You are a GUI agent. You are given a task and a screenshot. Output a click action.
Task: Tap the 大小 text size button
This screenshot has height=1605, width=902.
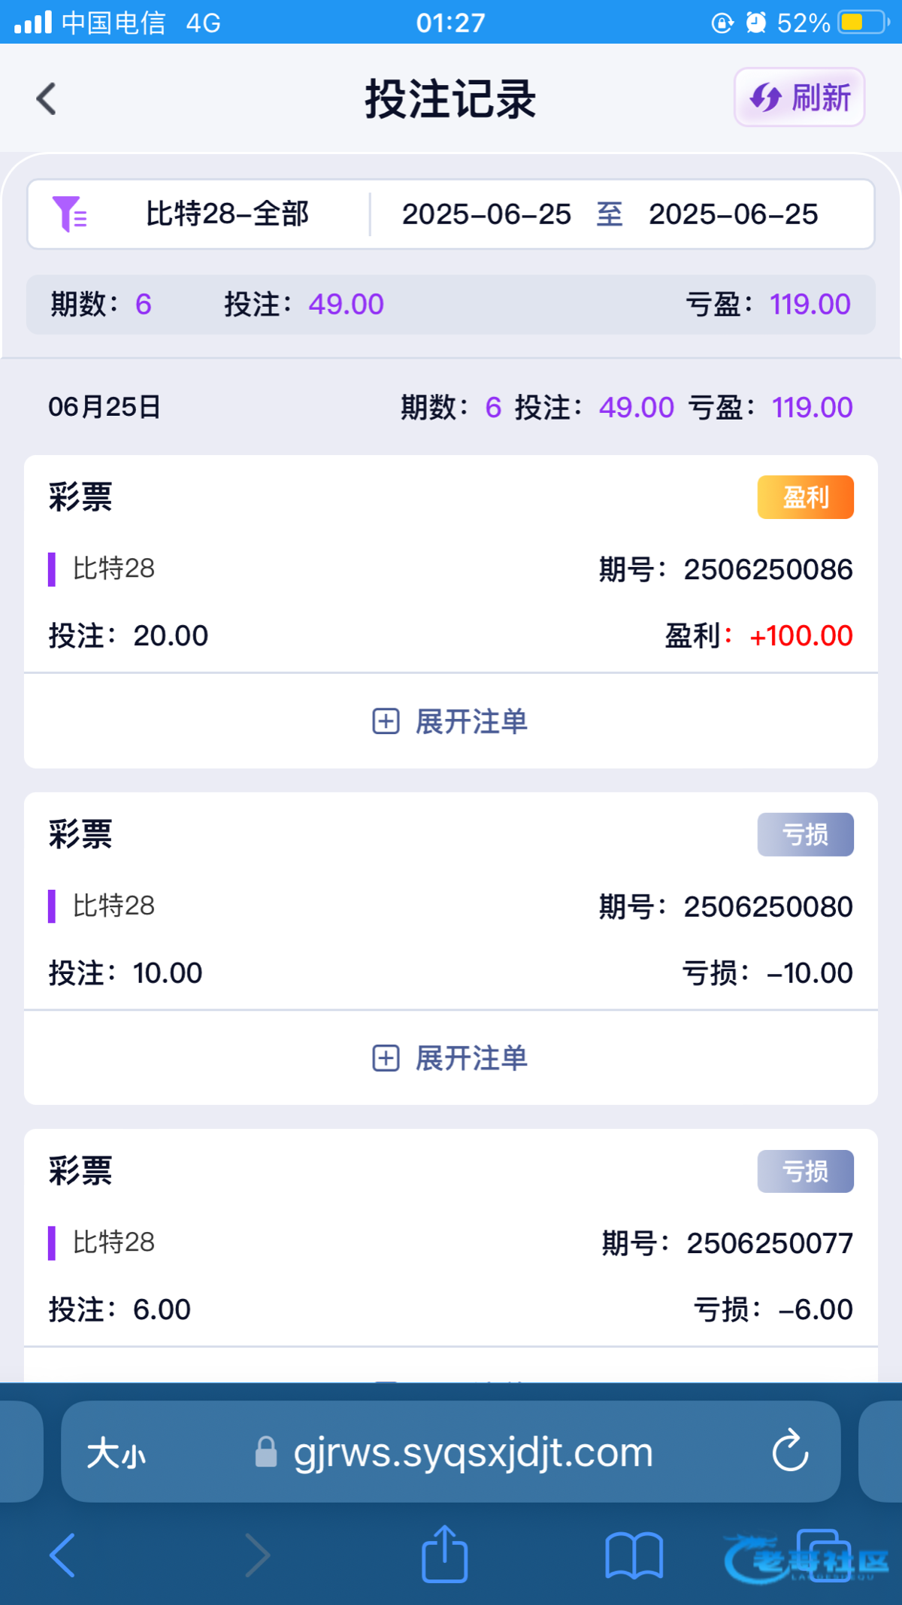click(116, 1453)
